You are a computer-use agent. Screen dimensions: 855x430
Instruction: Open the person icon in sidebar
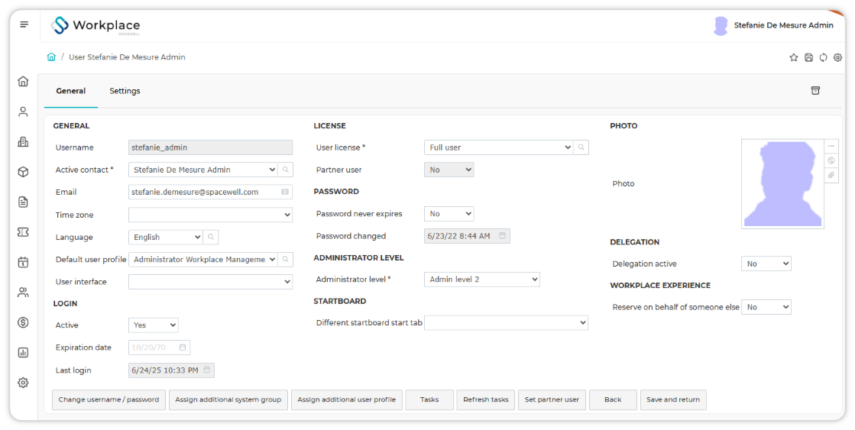23,112
